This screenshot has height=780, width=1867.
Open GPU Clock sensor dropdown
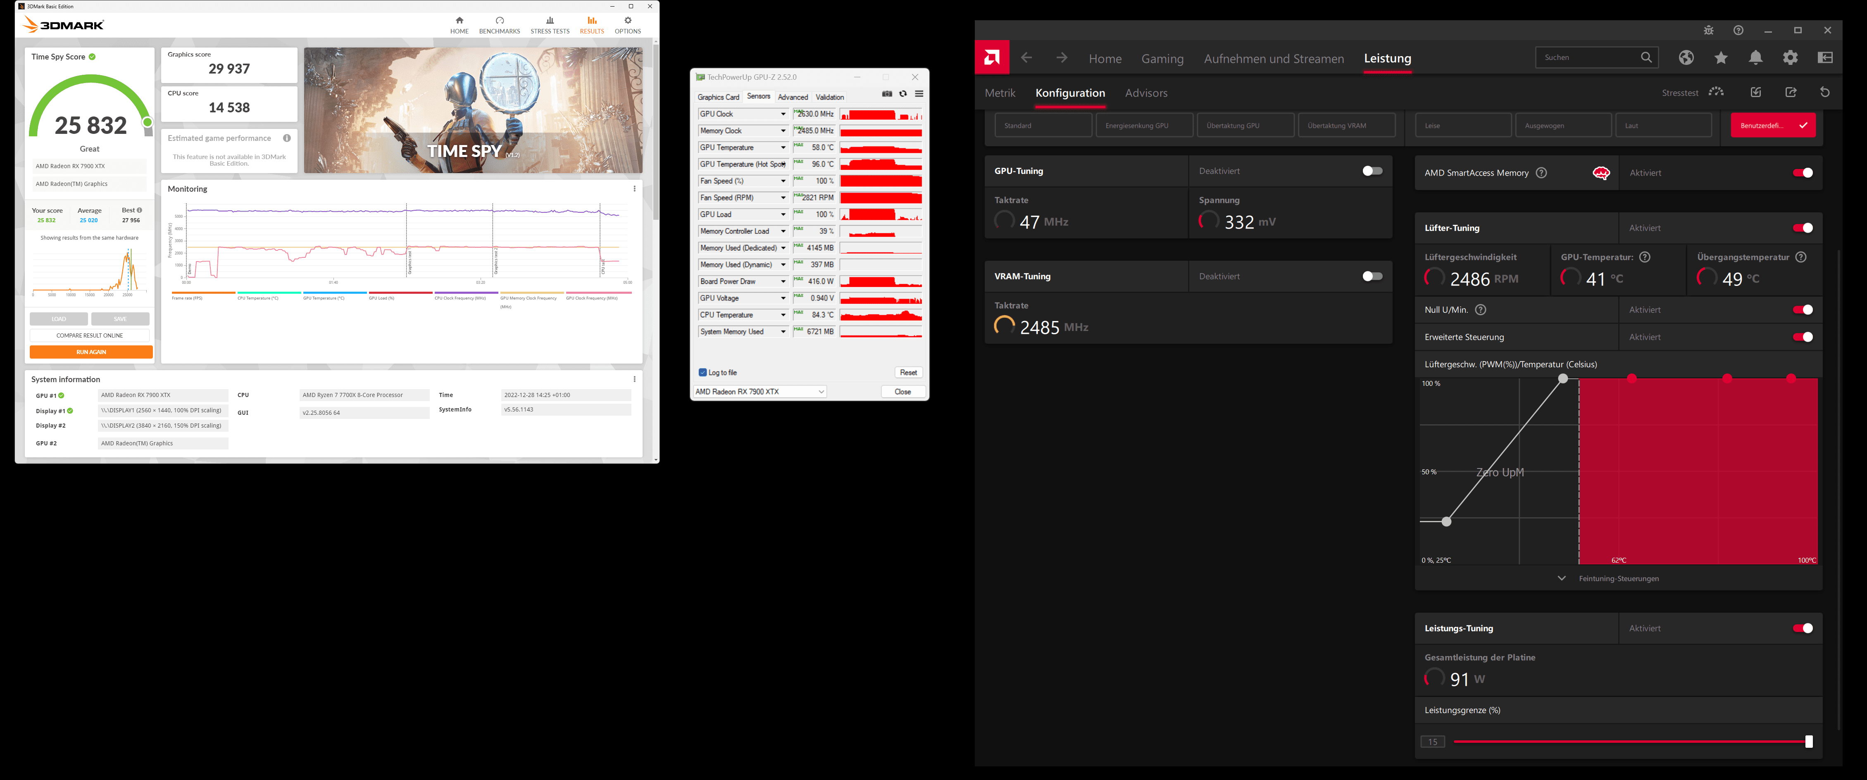point(783,114)
